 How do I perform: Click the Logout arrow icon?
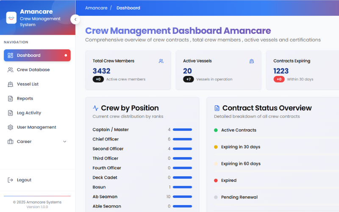11,180
